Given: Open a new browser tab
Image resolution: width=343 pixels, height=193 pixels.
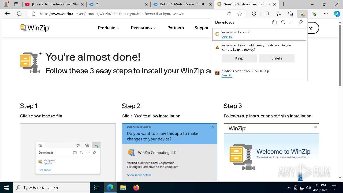Looking at the screenshot, I should 283,4.
